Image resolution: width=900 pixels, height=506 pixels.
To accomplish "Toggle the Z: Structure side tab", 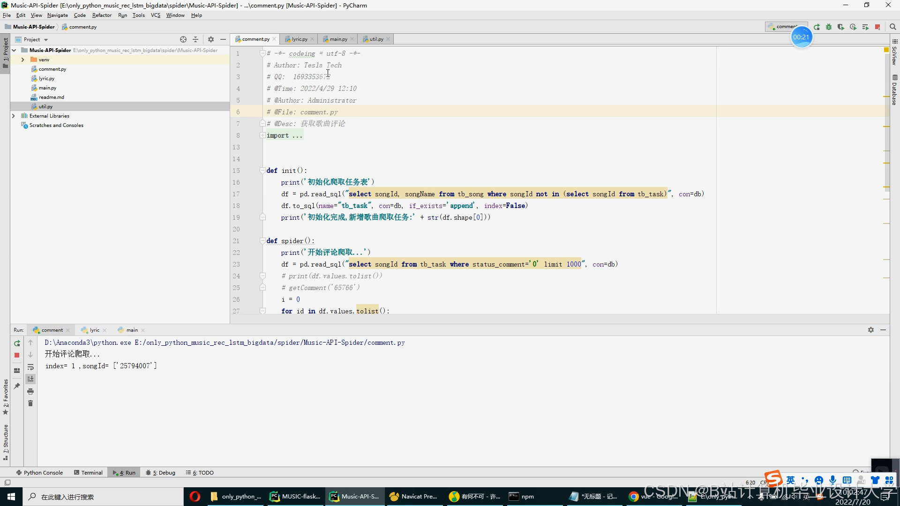I will [x=5, y=442].
